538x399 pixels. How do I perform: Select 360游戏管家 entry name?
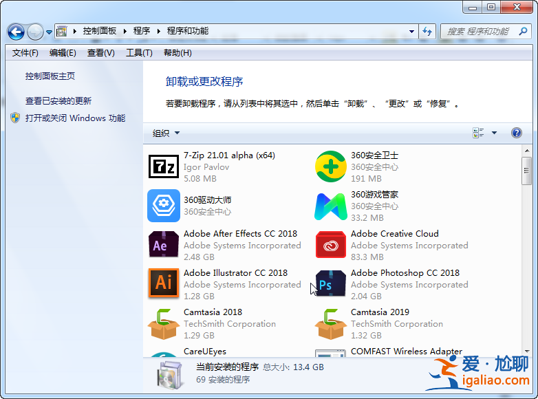click(374, 195)
